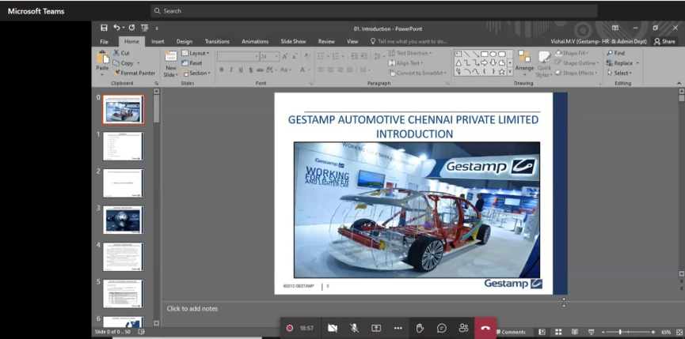
Task: Increase the font size
Action: tap(285, 57)
